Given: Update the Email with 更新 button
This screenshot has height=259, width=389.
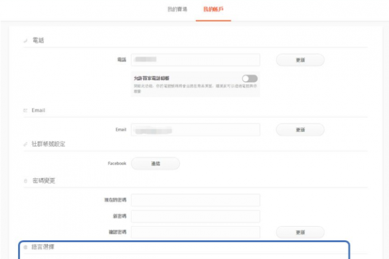Looking at the screenshot, I should click(300, 129).
